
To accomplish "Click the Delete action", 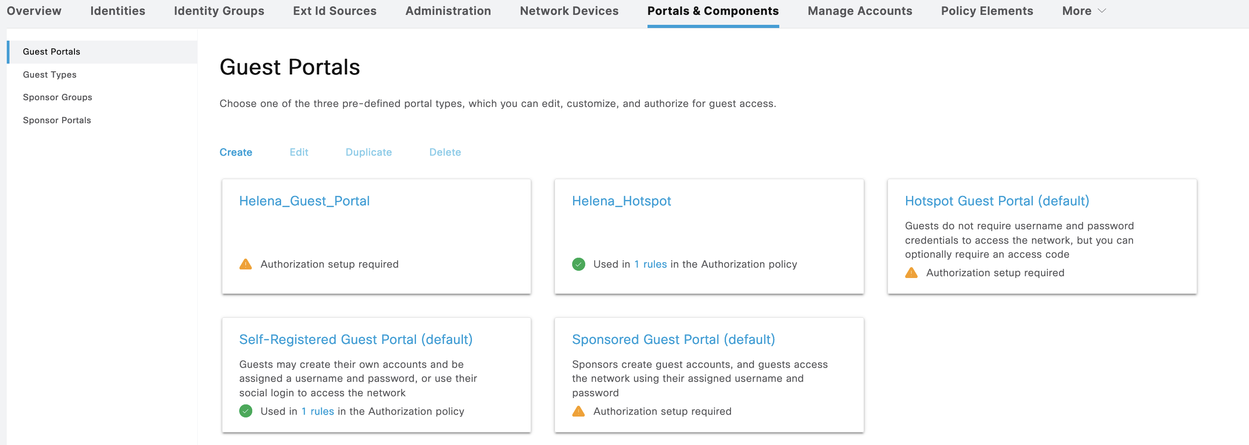I will coord(444,152).
